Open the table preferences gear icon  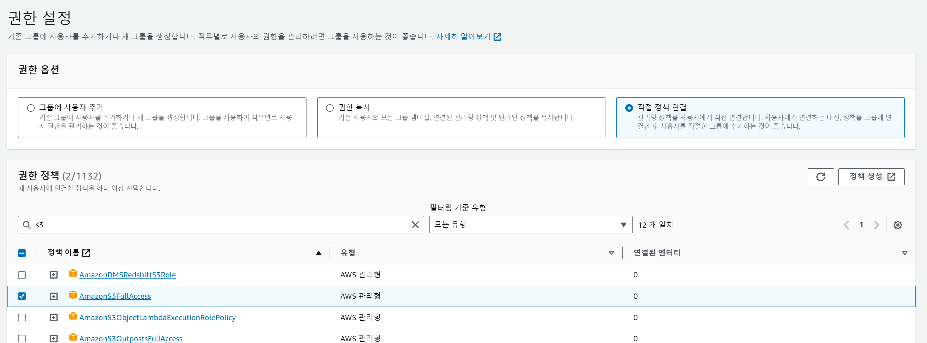coord(897,225)
